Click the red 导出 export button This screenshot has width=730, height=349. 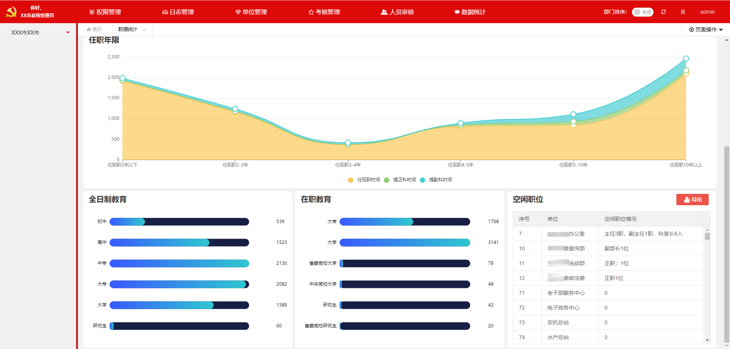pyautogui.click(x=692, y=200)
